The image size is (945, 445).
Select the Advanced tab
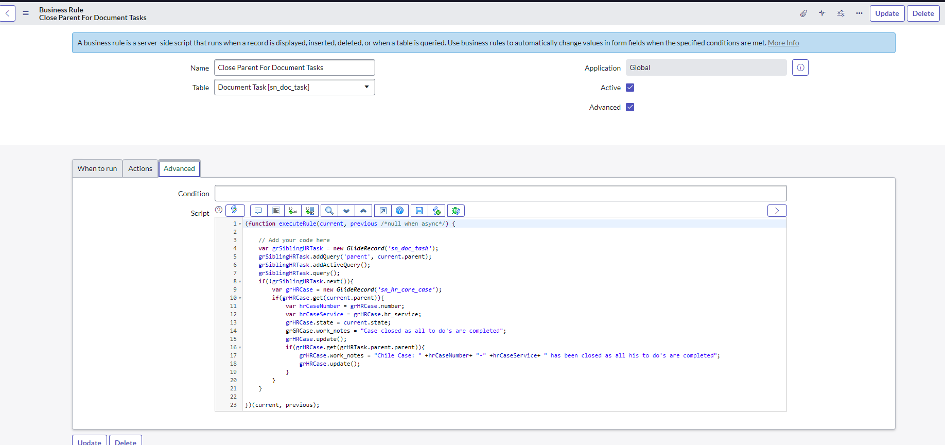(x=179, y=168)
